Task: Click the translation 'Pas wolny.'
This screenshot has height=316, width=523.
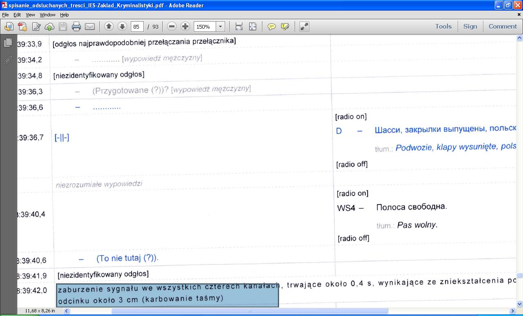Action: pos(417,225)
